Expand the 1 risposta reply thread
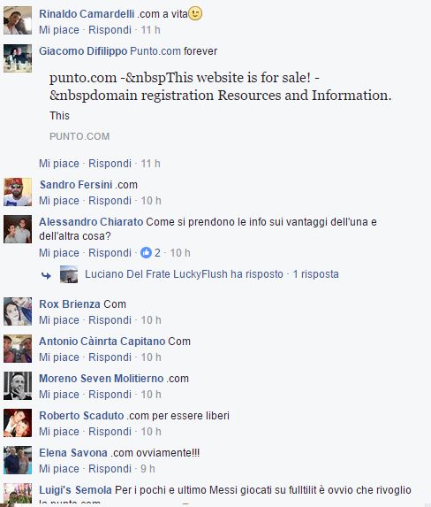431x507 pixels. coord(316,274)
